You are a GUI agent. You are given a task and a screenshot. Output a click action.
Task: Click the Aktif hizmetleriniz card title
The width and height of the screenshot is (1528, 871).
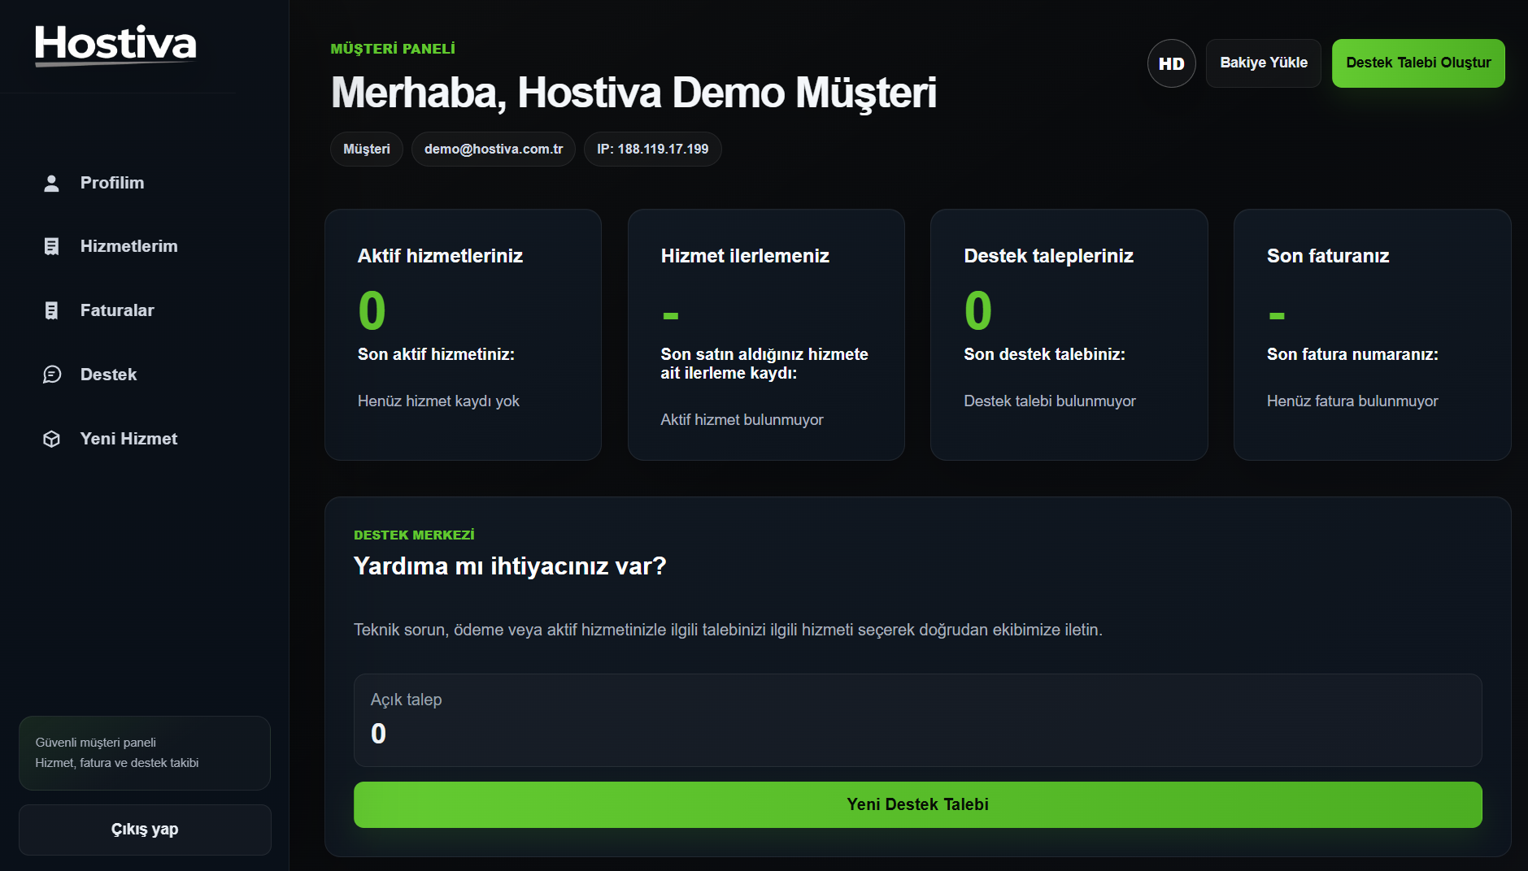[440, 256]
